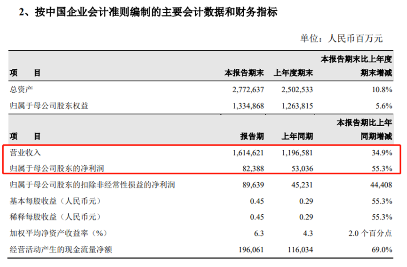Click the 扣除非经常性损益的净利润 row label
Image resolution: width=407 pixels, height=267 pixels.
pyautogui.click(x=92, y=185)
